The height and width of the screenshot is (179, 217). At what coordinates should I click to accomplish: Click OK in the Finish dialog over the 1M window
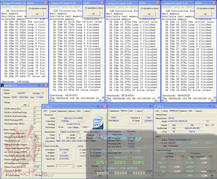(x=37, y=14)
